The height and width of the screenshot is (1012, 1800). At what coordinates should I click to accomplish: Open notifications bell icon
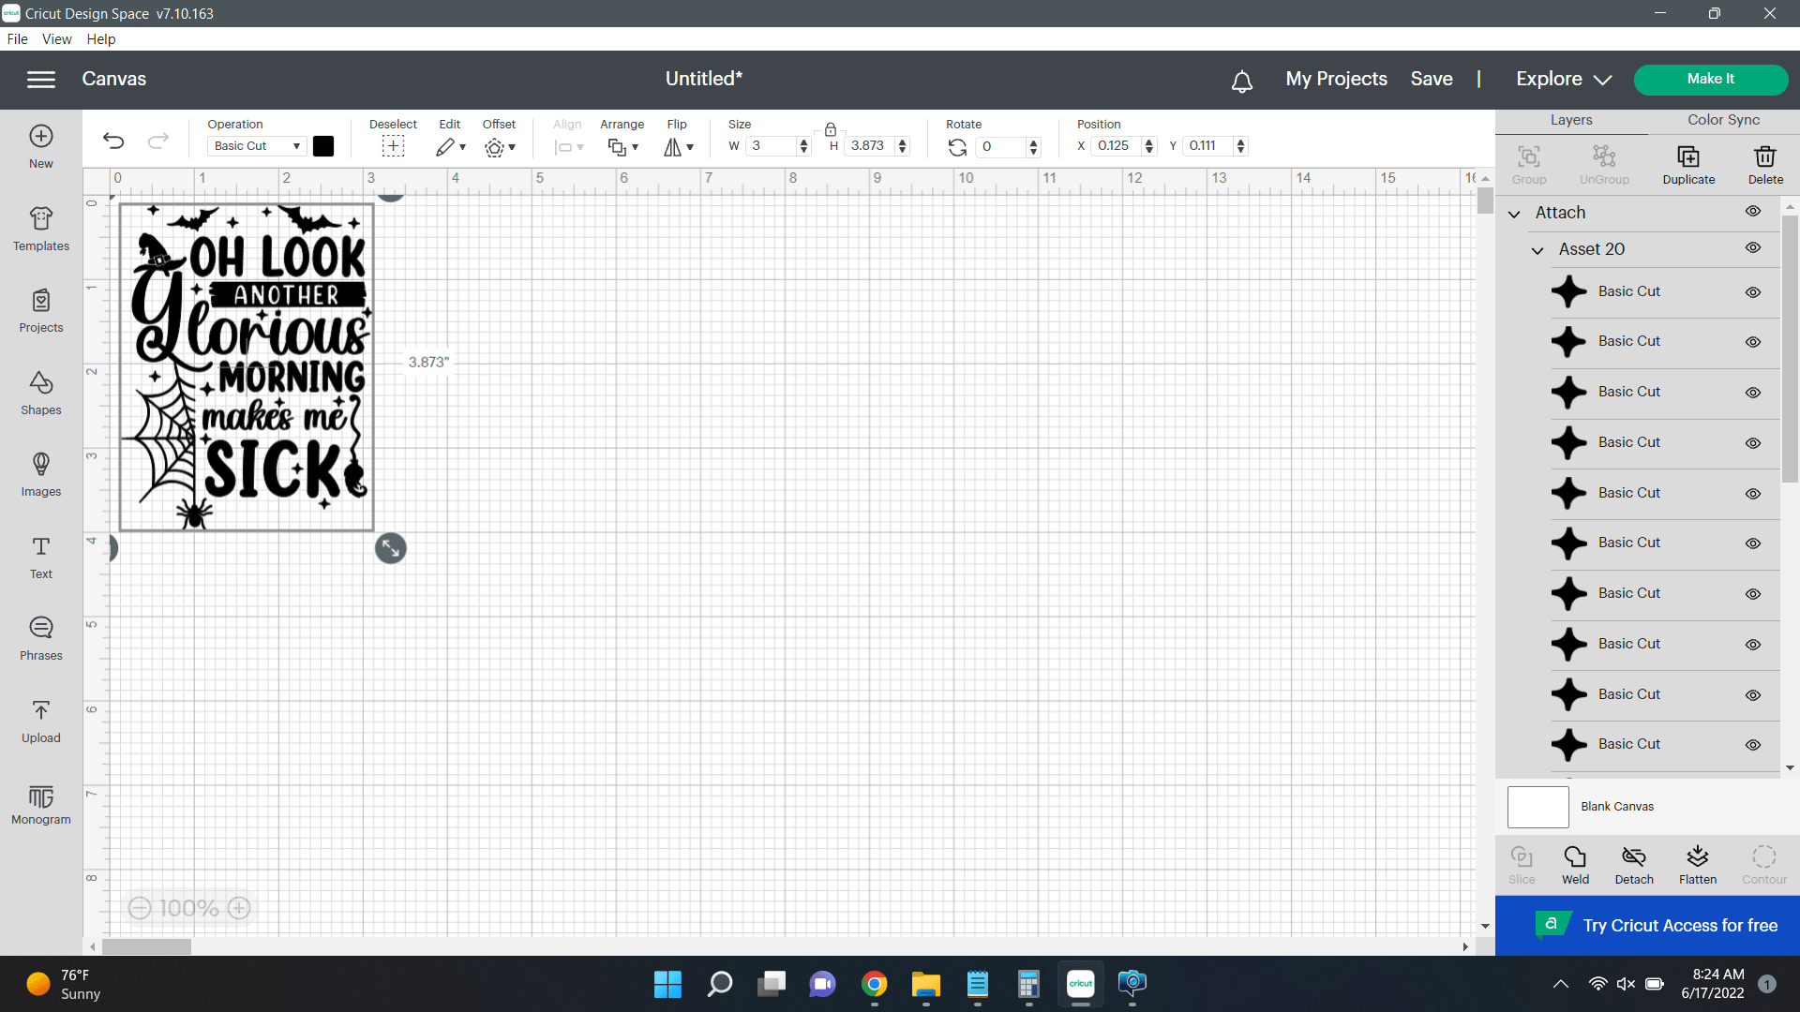1241,82
